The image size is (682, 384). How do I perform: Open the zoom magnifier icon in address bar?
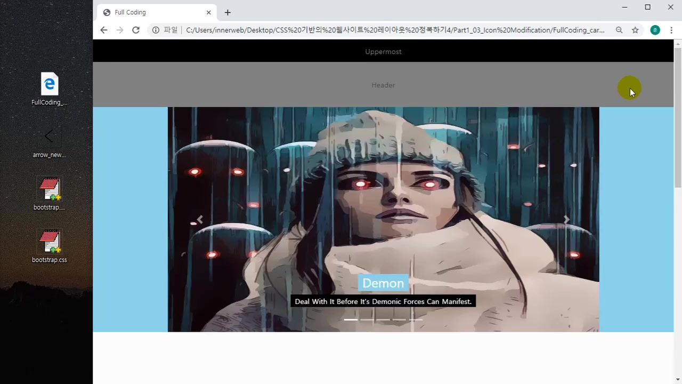(x=619, y=30)
